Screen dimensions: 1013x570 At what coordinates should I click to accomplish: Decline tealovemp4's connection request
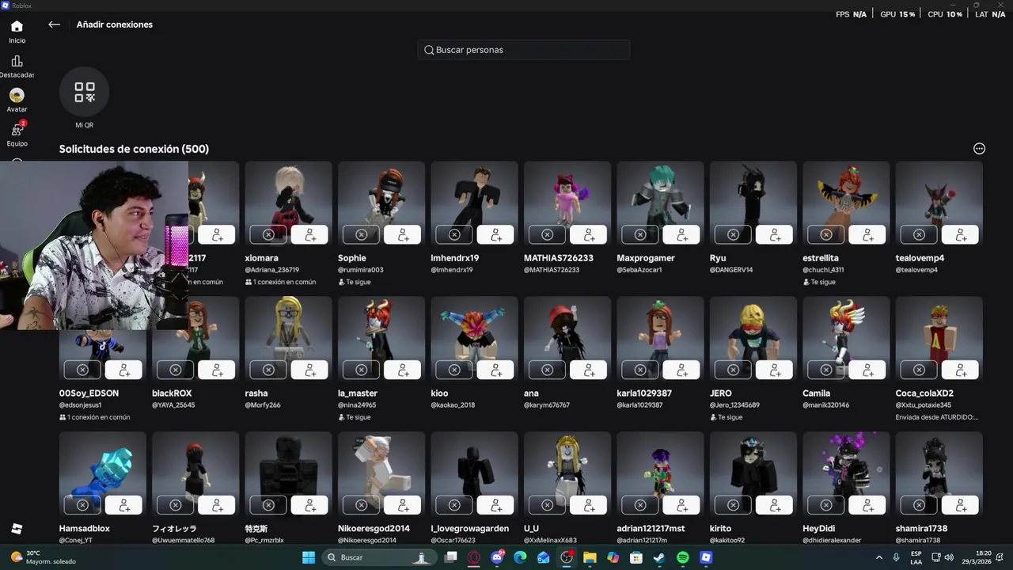click(920, 235)
